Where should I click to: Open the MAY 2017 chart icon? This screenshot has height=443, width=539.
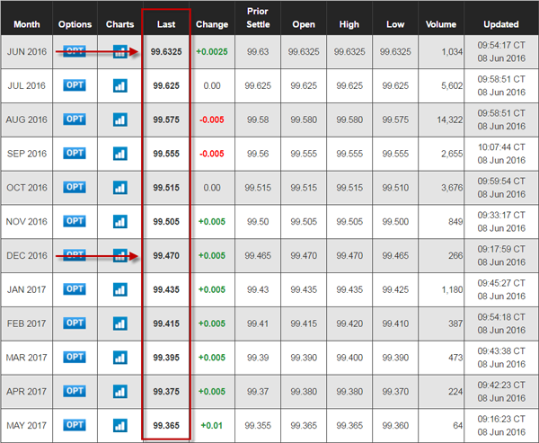pos(119,426)
